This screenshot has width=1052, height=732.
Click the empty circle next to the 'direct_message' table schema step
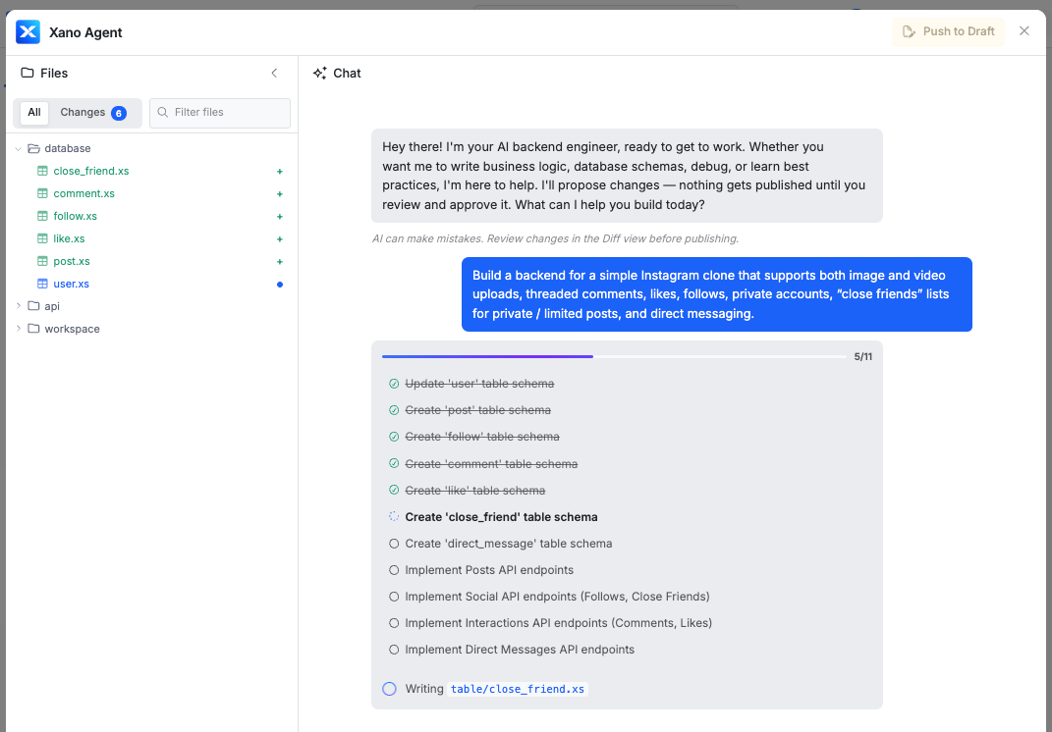pyautogui.click(x=394, y=544)
